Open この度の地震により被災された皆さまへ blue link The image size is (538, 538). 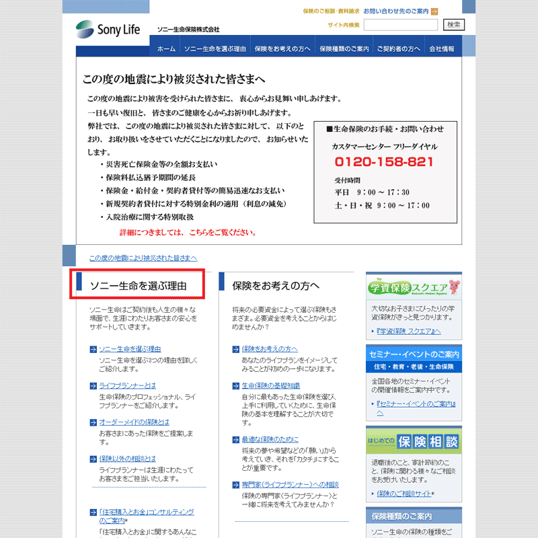click(x=143, y=258)
